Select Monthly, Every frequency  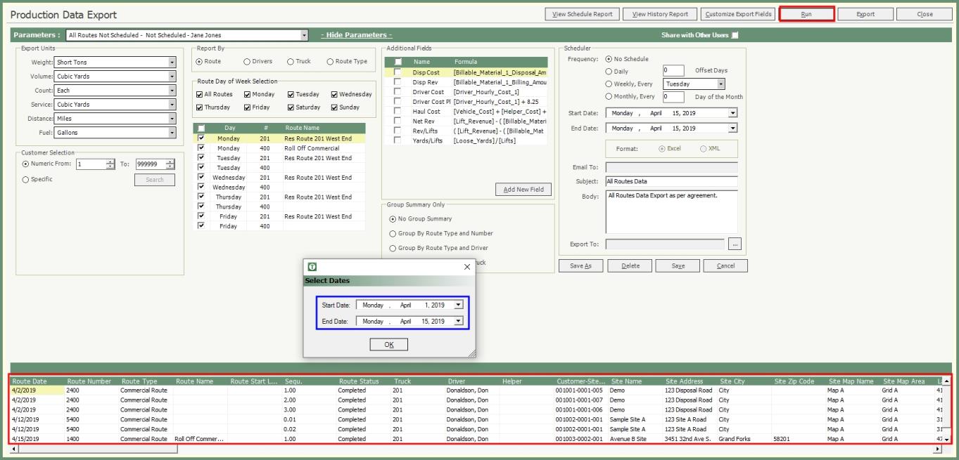coord(609,96)
